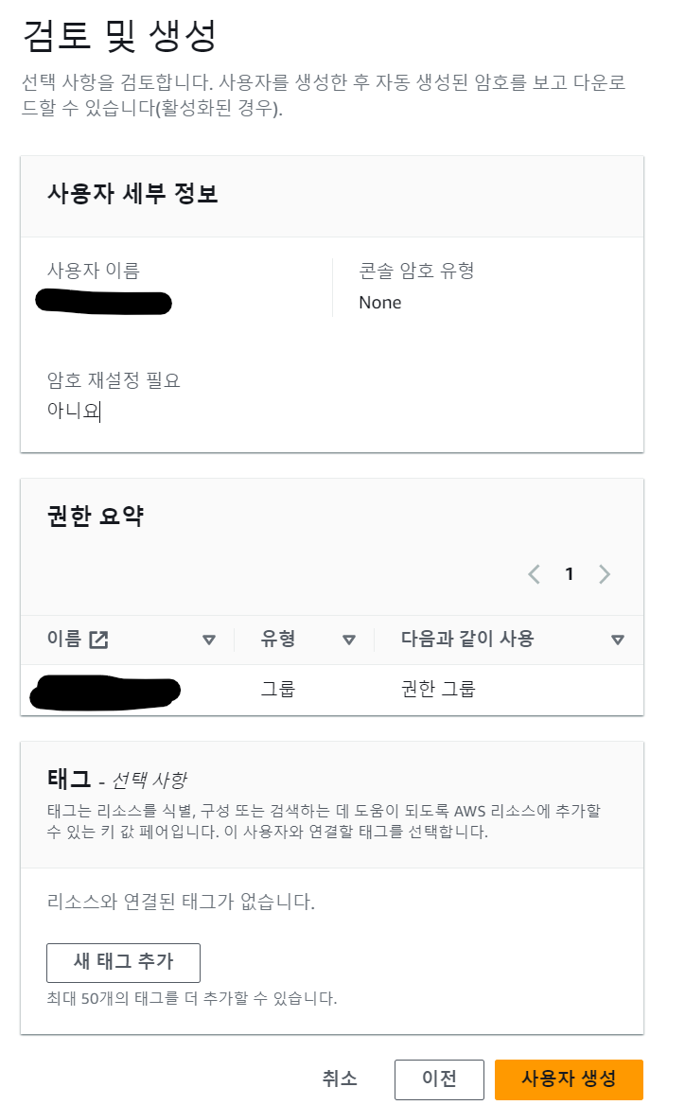The height and width of the screenshot is (1105, 685).
Task: Click the None value under 콘솔 암호 유형
Action: [x=380, y=303]
